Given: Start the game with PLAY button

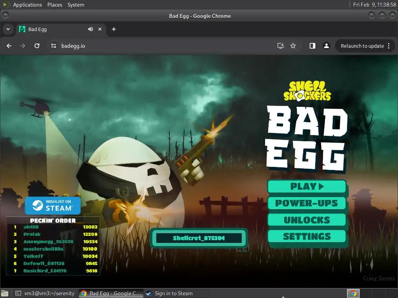Looking at the screenshot, I should [307, 187].
